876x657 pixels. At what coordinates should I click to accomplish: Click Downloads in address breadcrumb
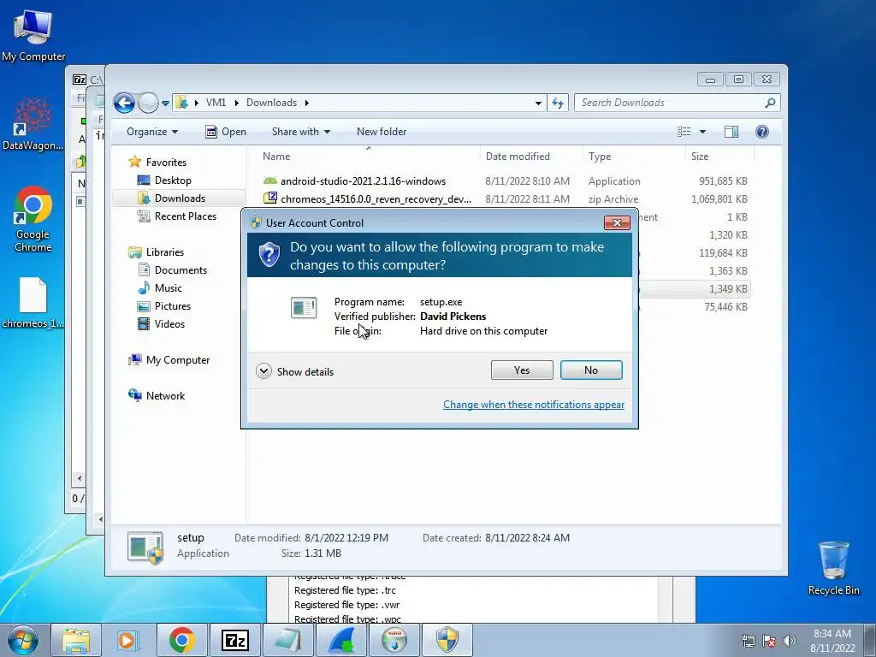tap(271, 103)
